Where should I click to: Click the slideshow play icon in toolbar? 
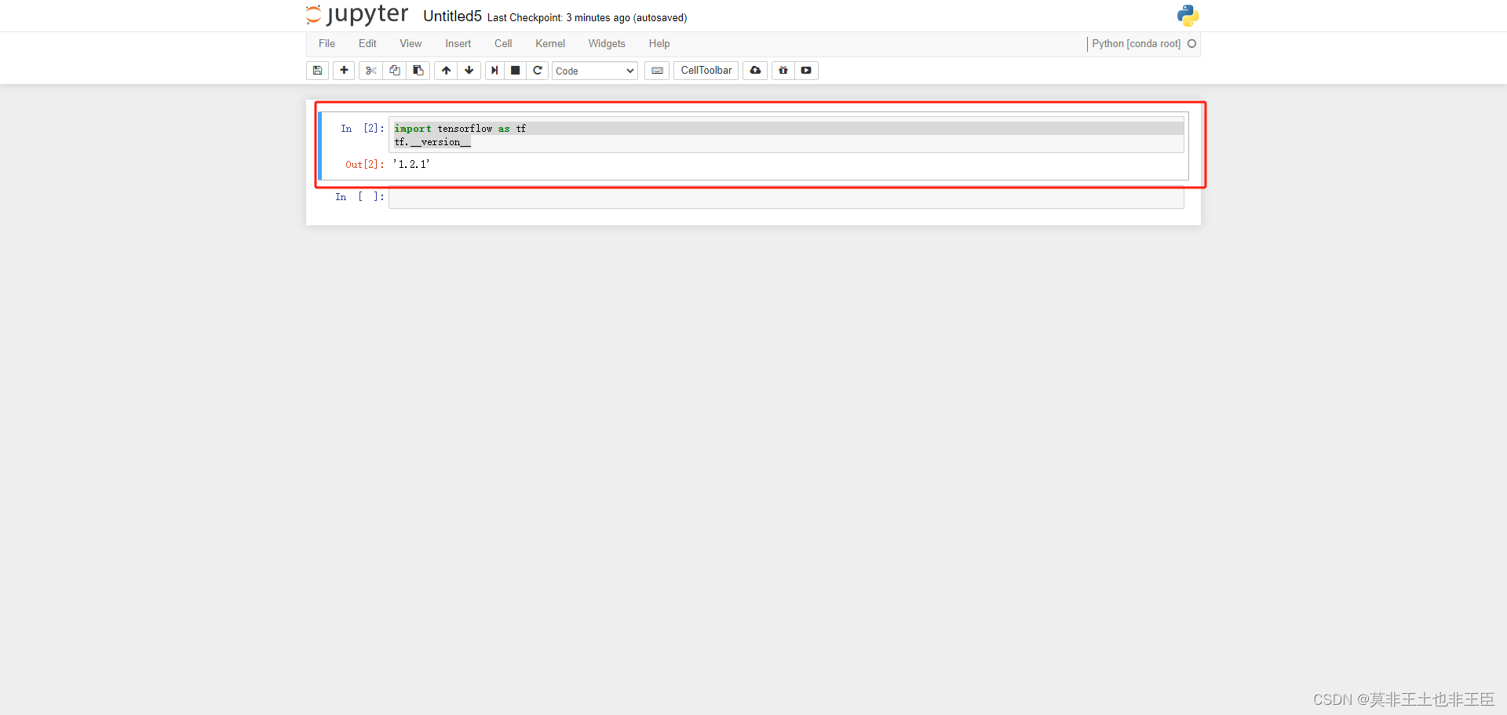(x=806, y=71)
